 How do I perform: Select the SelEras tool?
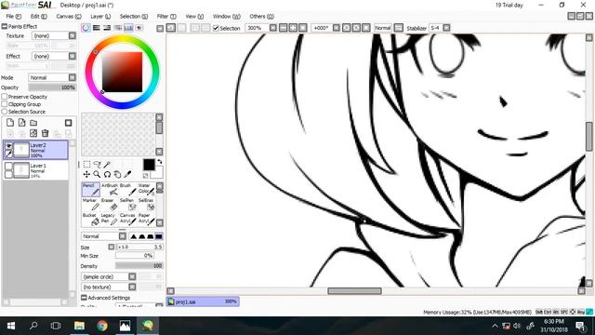tap(146, 205)
